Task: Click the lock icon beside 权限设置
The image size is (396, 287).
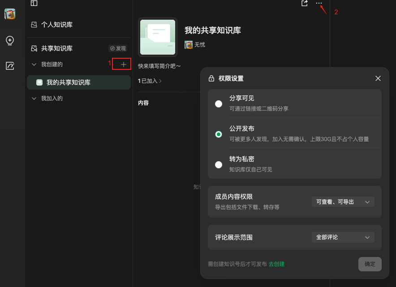Action: 212,78
